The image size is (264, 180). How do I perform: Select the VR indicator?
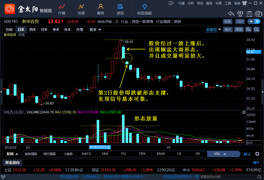198,154
